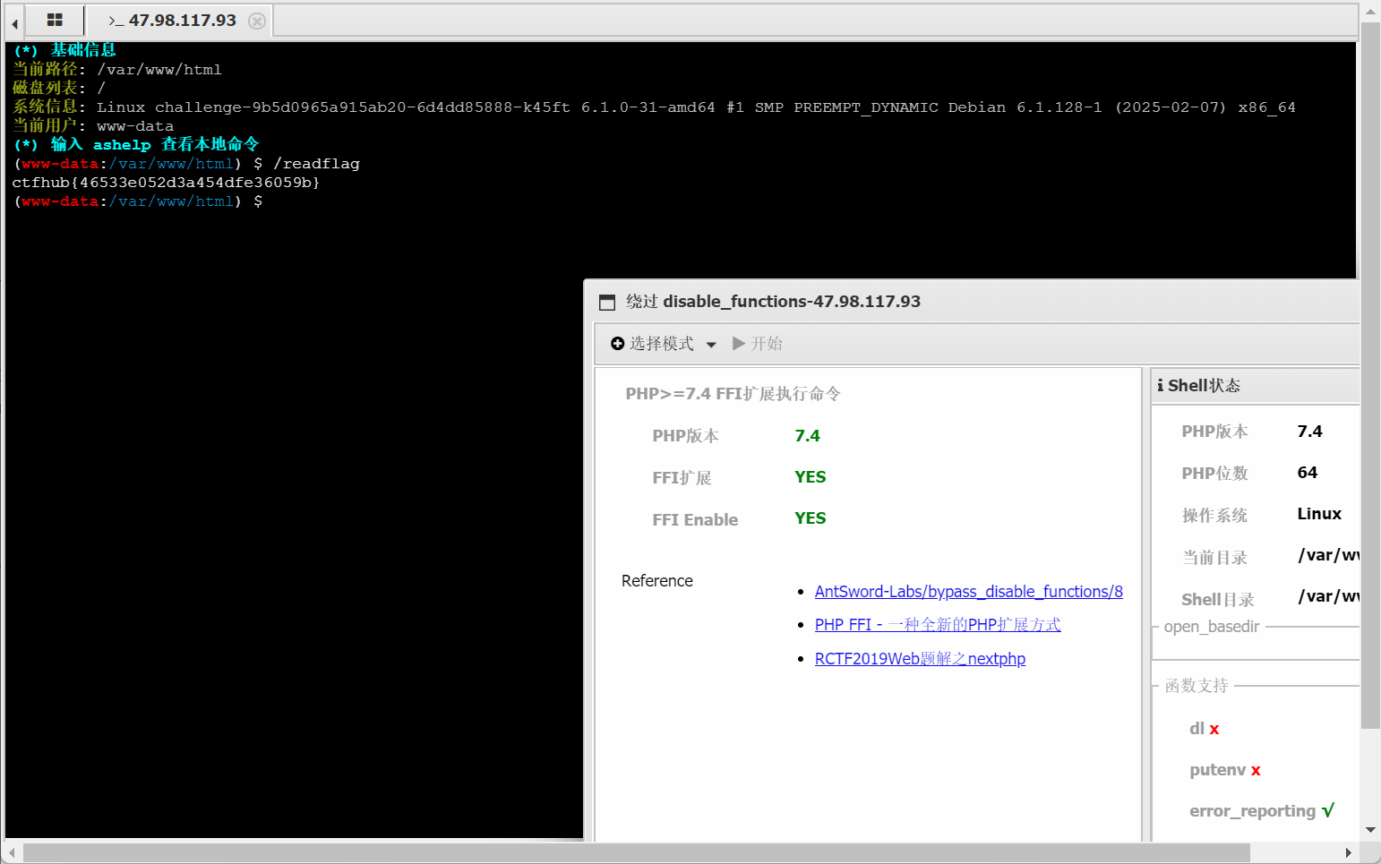
Task: Toggle the dl function support marker
Action: click(1214, 728)
